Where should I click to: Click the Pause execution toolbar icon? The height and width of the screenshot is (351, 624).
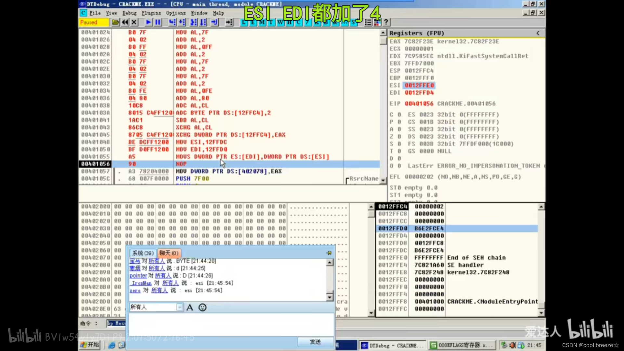pos(158,22)
